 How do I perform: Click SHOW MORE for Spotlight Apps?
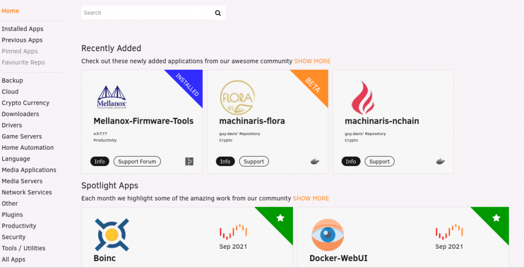tap(311, 198)
